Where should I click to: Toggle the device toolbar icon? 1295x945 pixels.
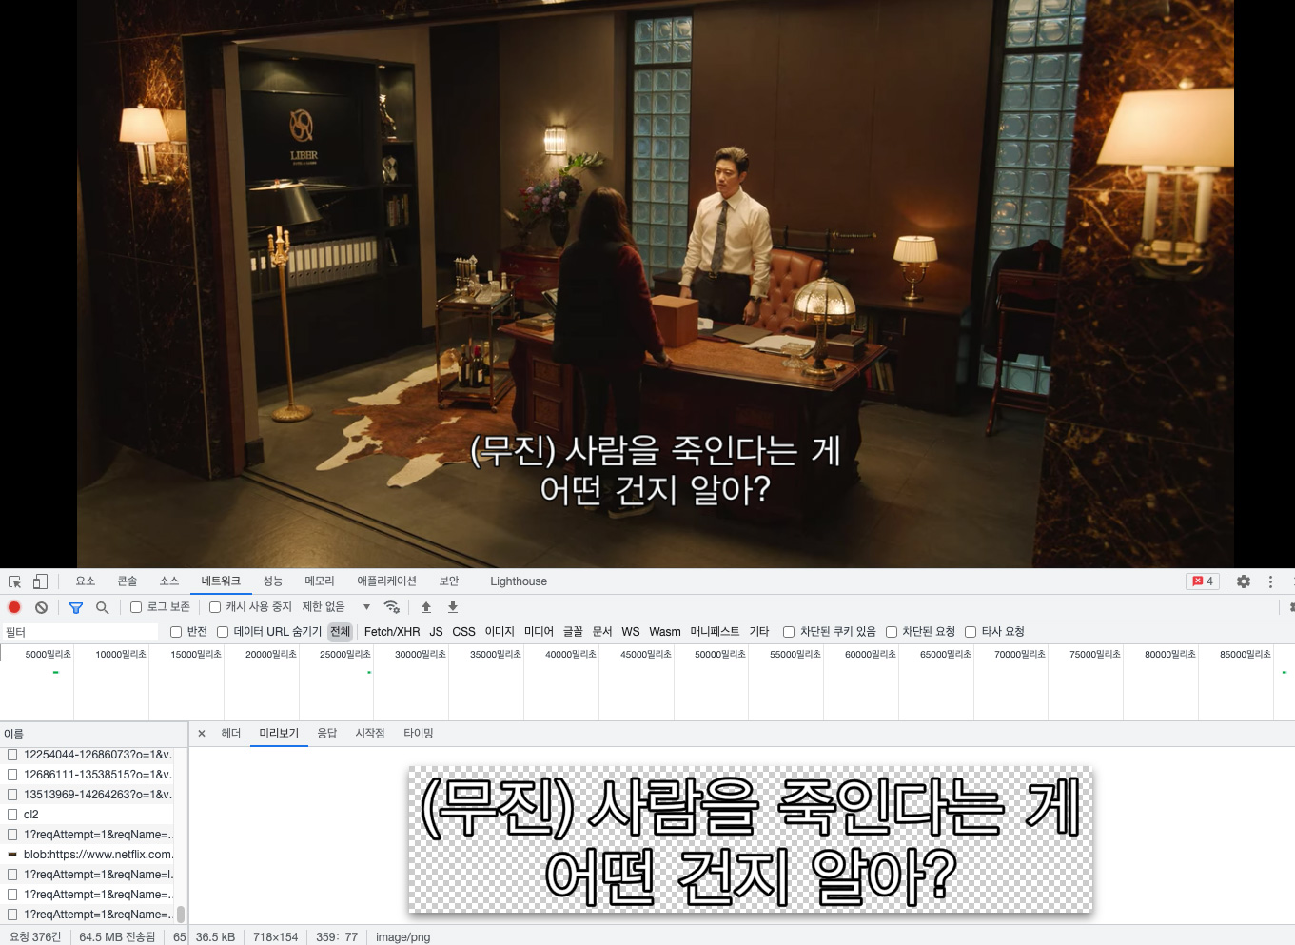[x=40, y=581]
